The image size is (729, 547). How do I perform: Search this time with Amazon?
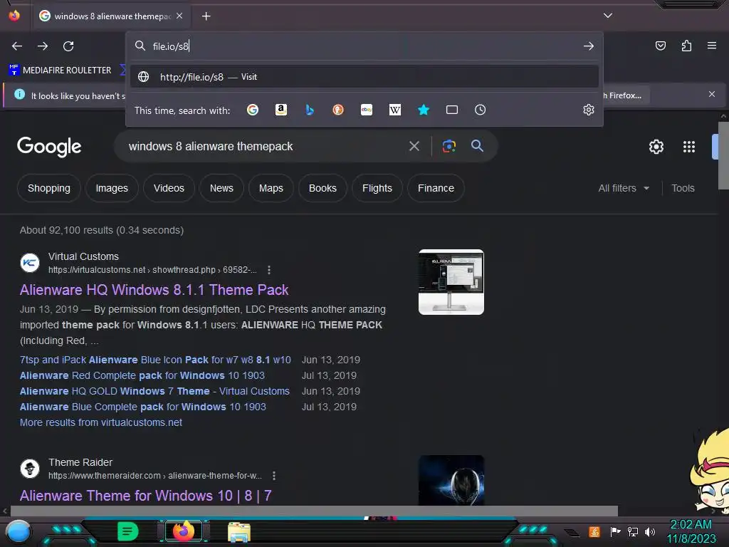pos(280,110)
